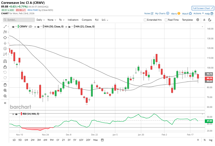Image resolution: width=215 pixels, height=146 pixels.
Task: Open the date range calendar icon
Action: [x=102, y=140]
